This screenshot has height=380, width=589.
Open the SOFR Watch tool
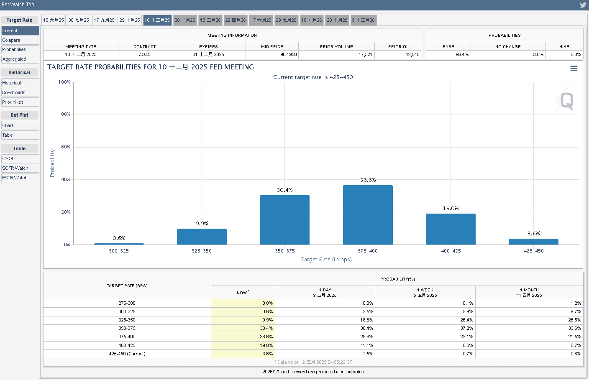[x=15, y=168]
